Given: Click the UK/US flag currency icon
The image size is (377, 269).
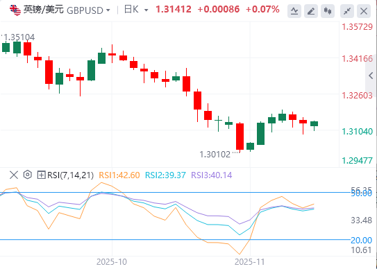Looking at the screenshot, I should coord(15,10).
